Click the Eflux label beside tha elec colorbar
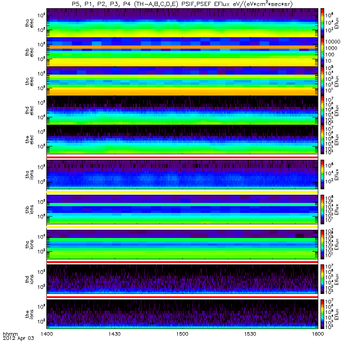The height and width of the screenshot is (364, 341). click(336, 23)
